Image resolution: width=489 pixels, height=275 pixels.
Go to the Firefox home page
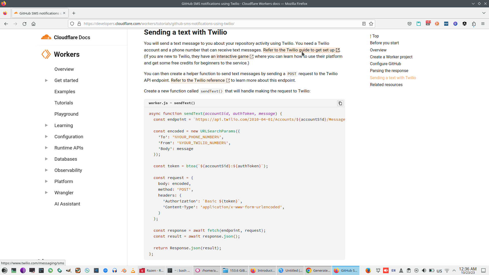[x=33, y=24]
